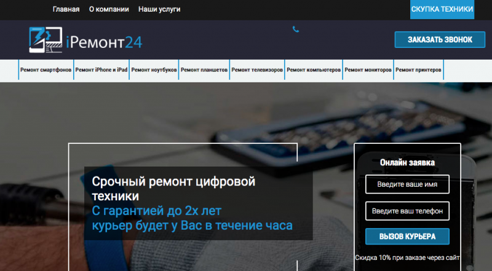Open the О компании menu item
The width and height of the screenshot is (492, 271).
109,9
